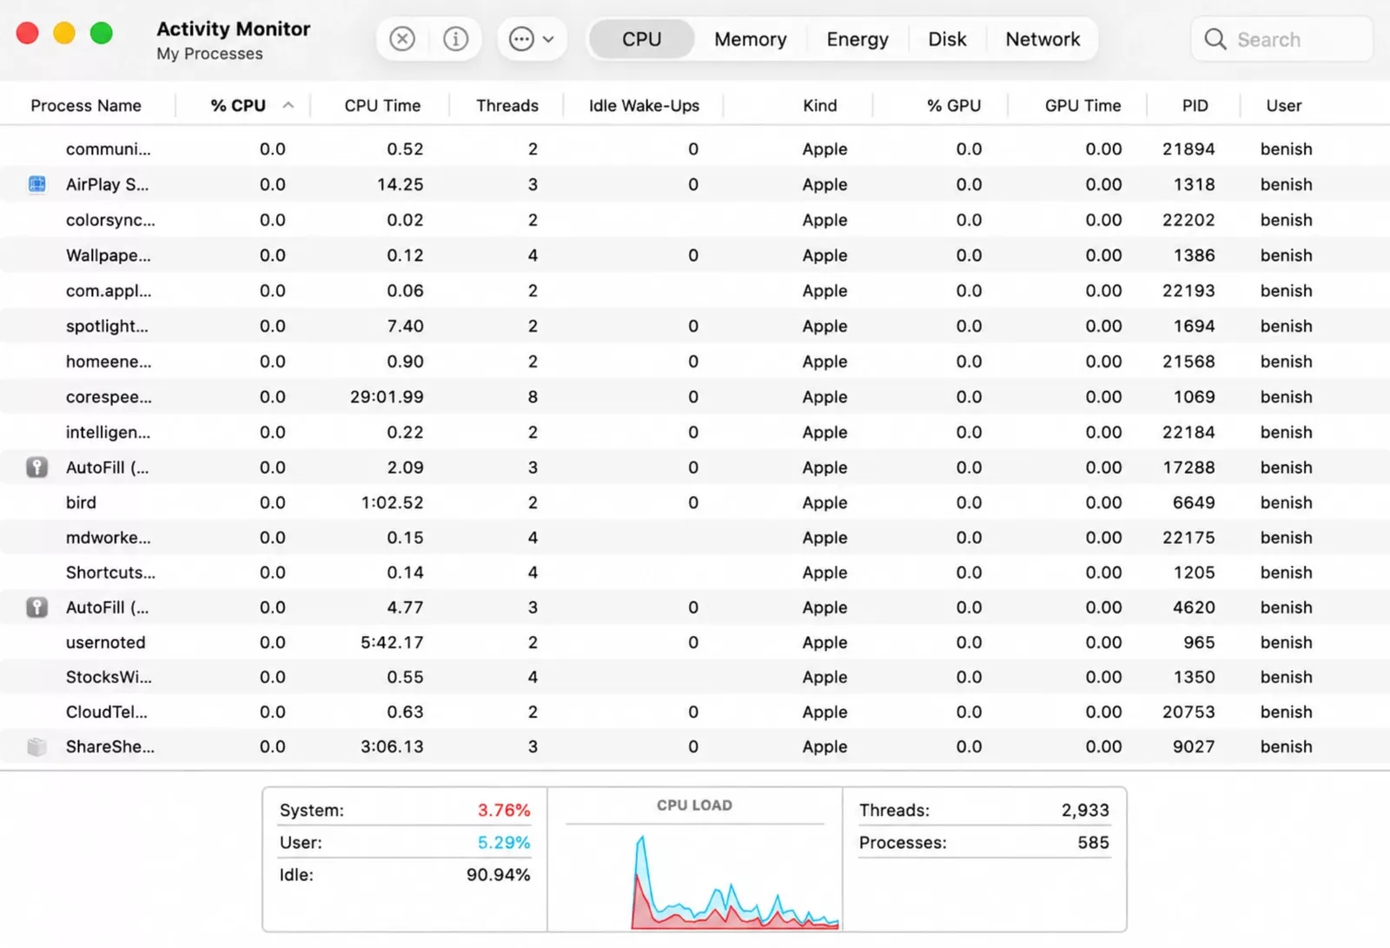Click the AutoFill icon for PID 17288
Screen dimensions: 1390x948
tap(36, 467)
